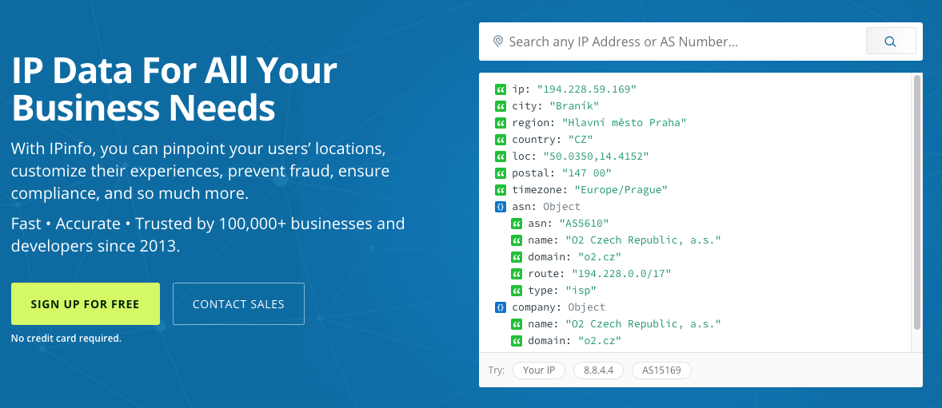Screen dimensions: 942x408
Task: Click the Contact Sales button
Action: tap(238, 303)
